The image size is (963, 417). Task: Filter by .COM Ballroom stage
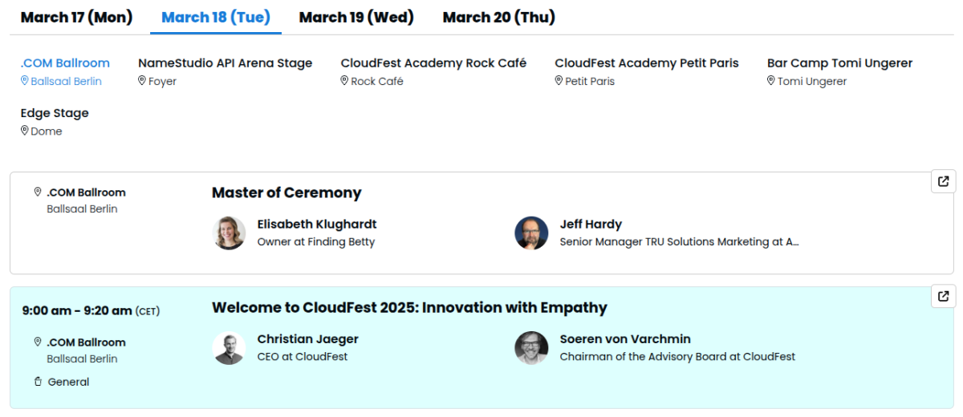point(65,63)
